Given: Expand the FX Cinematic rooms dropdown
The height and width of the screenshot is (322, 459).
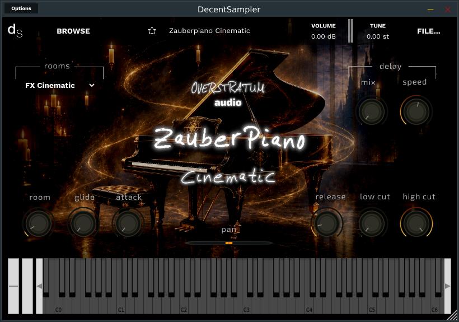Looking at the screenshot, I should tap(60, 86).
